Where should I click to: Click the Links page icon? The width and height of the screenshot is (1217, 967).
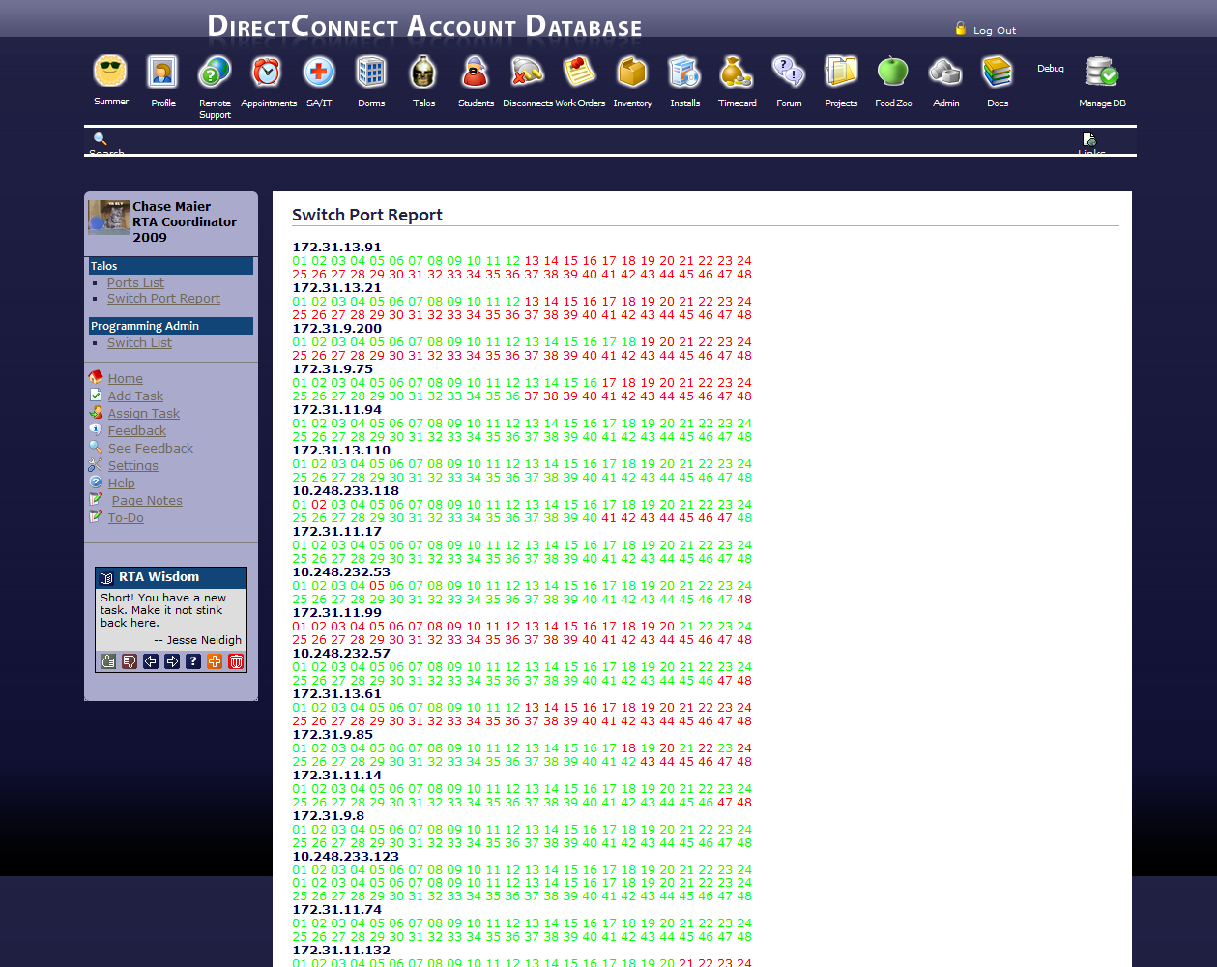1089,140
